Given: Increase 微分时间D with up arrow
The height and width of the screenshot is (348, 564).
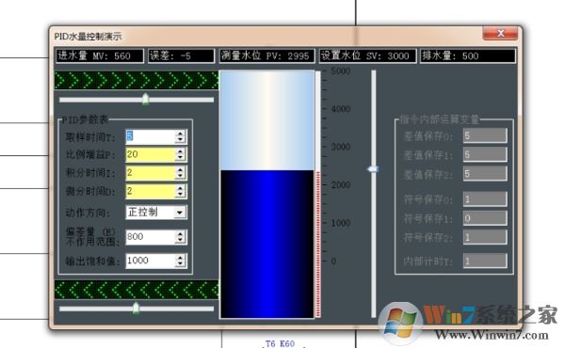Looking at the screenshot, I should point(180,188).
